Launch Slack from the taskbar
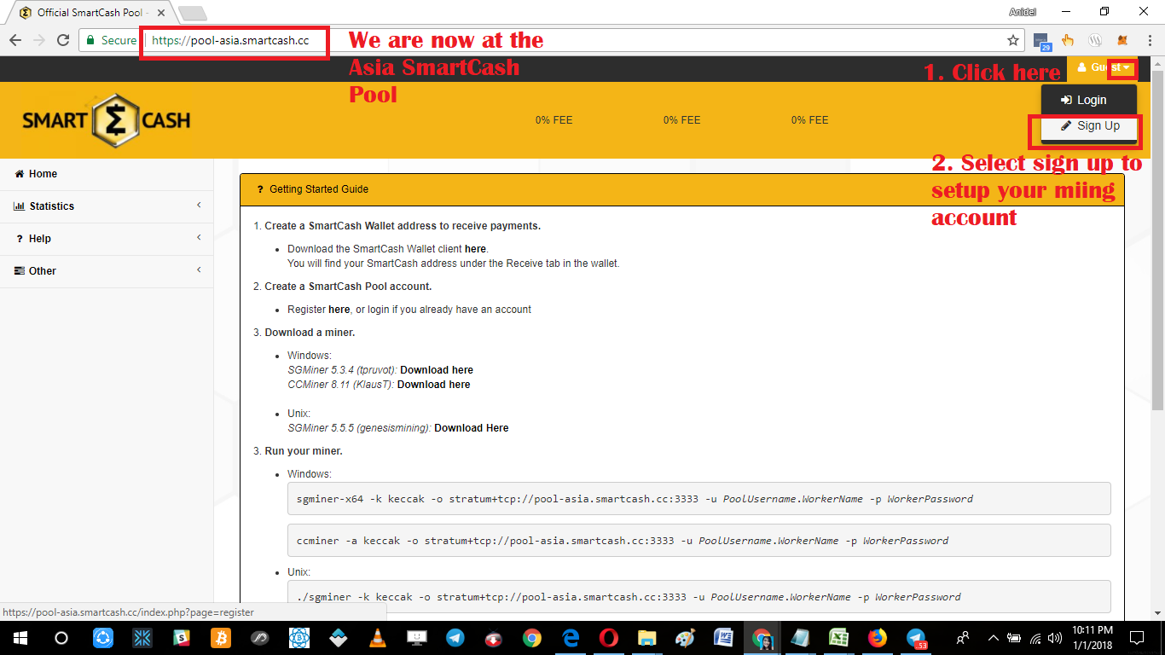The width and height of the screenshot is (1165, 655). pos(182,637)
